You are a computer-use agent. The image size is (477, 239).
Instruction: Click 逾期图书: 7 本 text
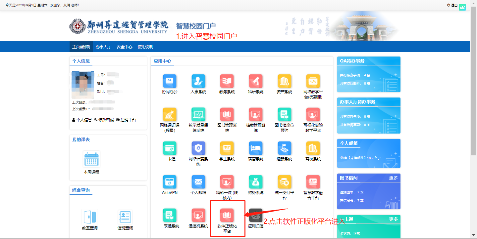[351, 192]
